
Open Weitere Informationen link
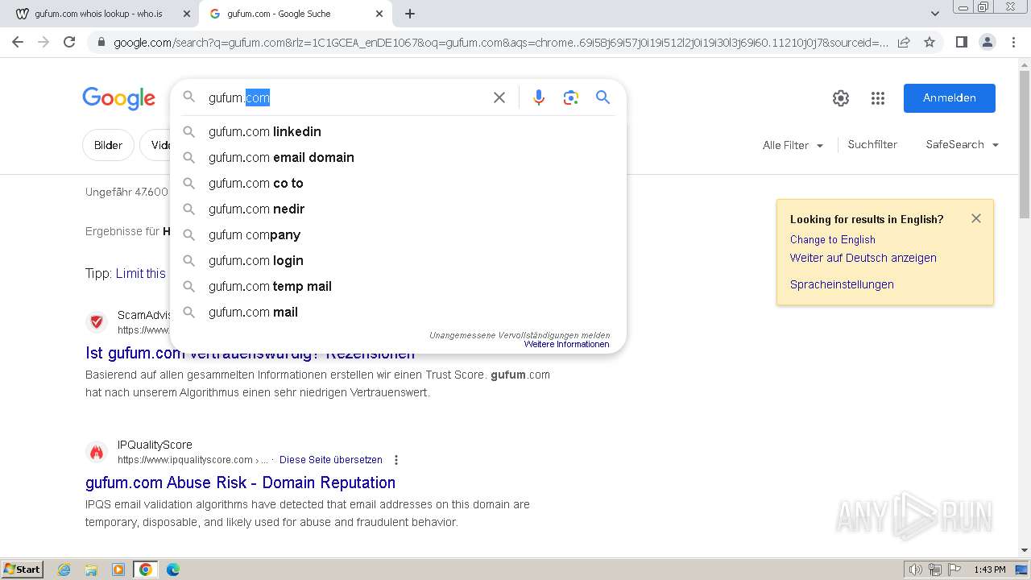coord(566,344)
